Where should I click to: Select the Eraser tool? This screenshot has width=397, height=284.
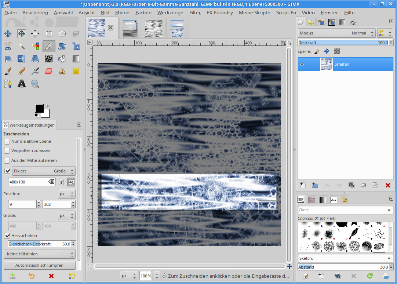(x=49, y=71)
